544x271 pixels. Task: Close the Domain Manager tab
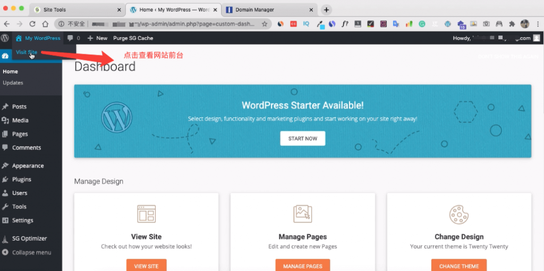click(x=311, y=10)
